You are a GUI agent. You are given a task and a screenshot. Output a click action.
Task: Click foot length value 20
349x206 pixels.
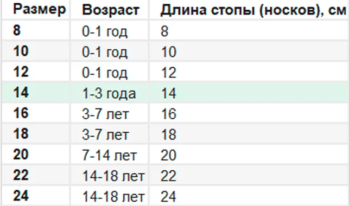click(168, 156)
